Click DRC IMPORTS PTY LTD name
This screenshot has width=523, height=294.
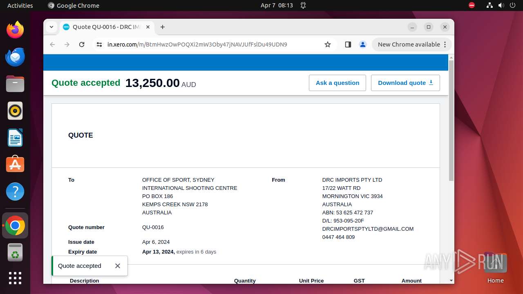[352, 180]
